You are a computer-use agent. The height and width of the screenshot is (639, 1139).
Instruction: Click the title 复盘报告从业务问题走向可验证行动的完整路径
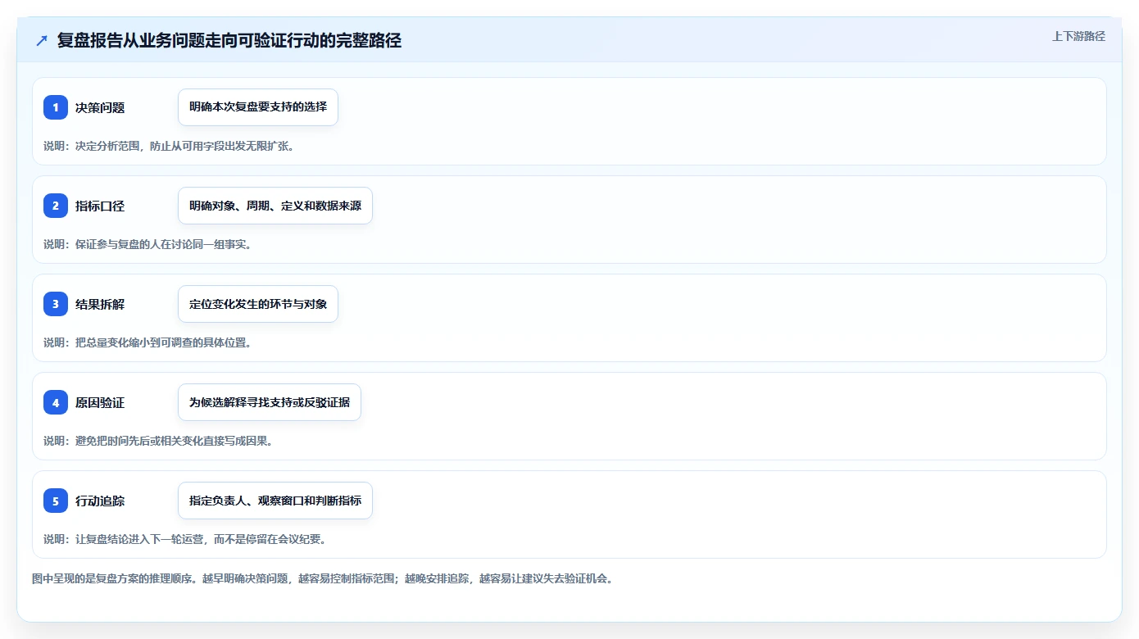click(229, 40)
